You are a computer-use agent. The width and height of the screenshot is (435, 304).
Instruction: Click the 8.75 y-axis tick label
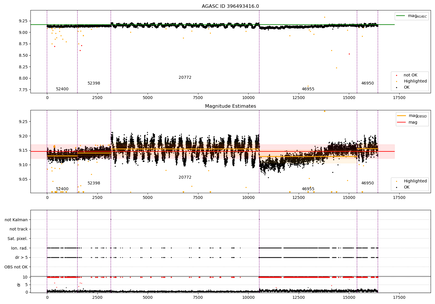23,44
